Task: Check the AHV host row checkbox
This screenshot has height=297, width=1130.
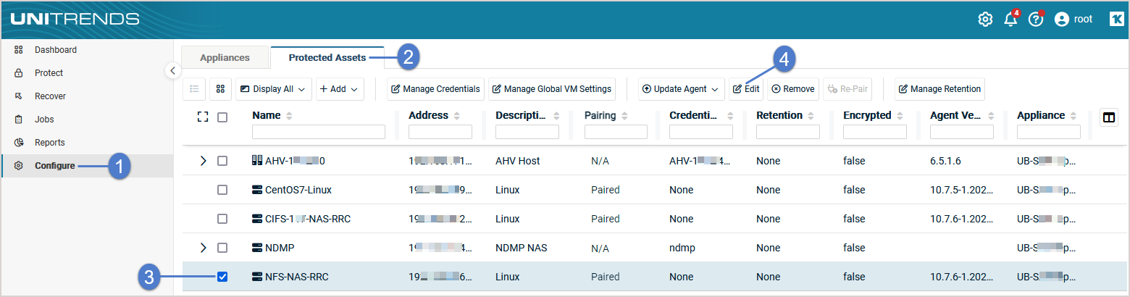Action: [x=222, y=161]
